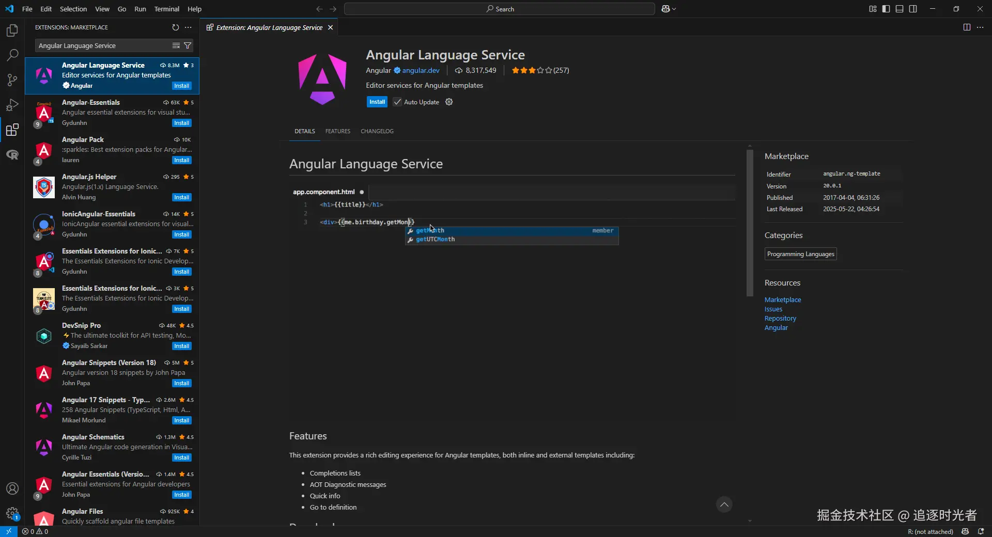The image size is (992, 537).
Task: Open the Repository resource link
Action: 780,318
